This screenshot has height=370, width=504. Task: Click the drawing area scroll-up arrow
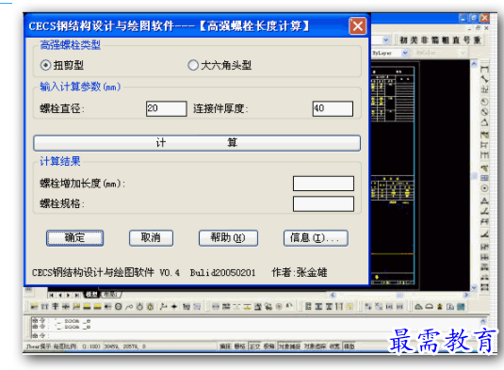(x=474, y=64)
